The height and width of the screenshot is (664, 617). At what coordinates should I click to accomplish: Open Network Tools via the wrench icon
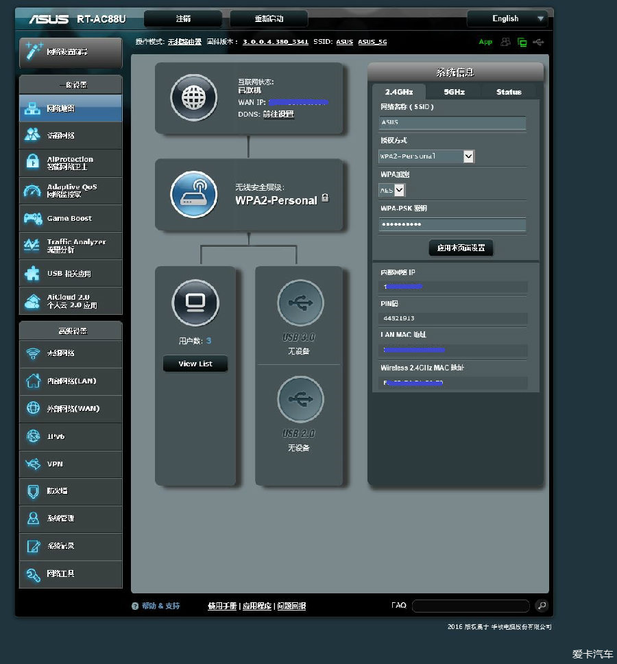point(33,574)
